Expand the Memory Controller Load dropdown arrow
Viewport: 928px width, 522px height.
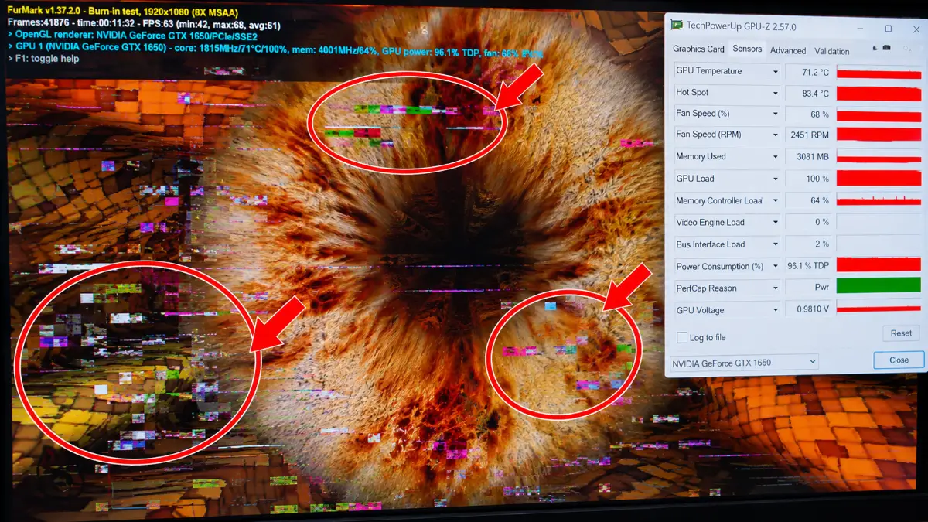pos(776,201)
